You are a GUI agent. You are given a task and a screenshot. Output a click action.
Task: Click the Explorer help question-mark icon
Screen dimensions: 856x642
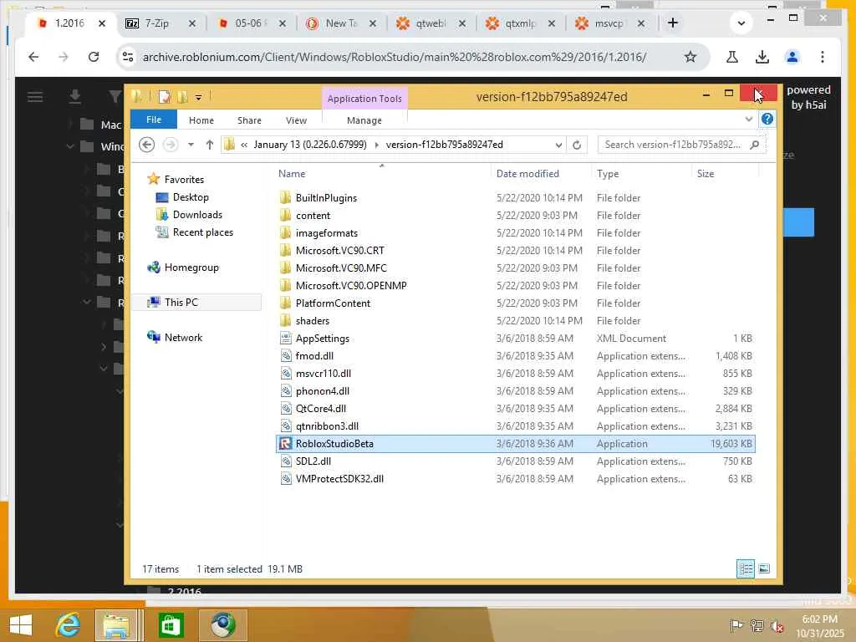pyautogui.click(x=767, y=119)
